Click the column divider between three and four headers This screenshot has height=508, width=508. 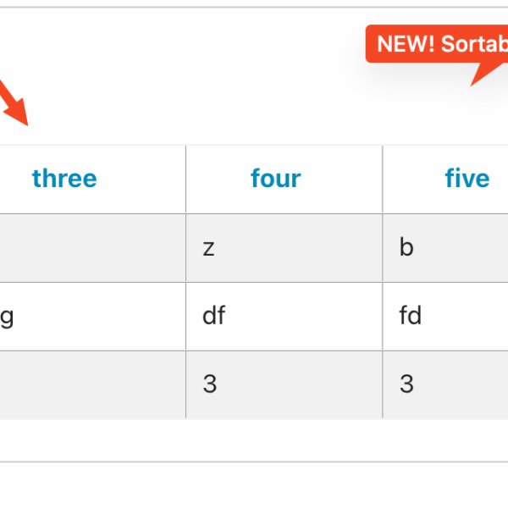[x=185, y=179]
